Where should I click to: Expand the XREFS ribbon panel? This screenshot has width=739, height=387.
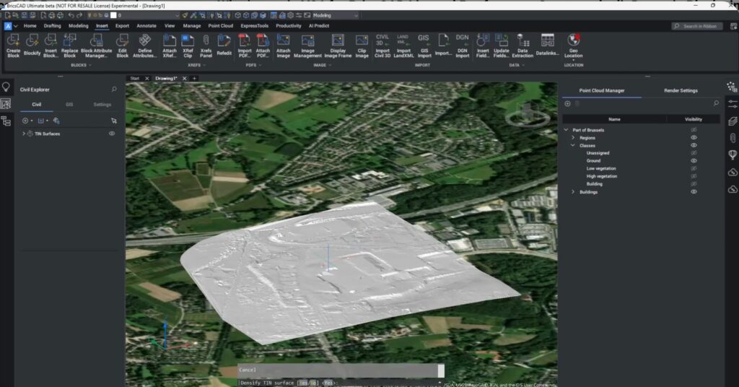click(196, 65)
